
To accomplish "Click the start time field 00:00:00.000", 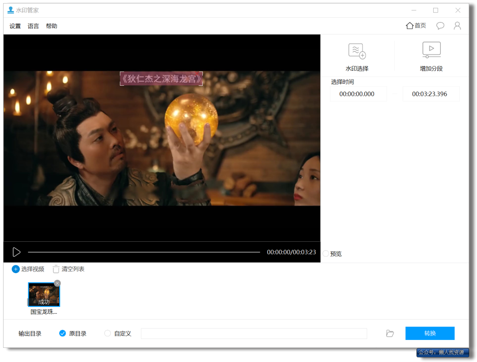I will (358, 94).
